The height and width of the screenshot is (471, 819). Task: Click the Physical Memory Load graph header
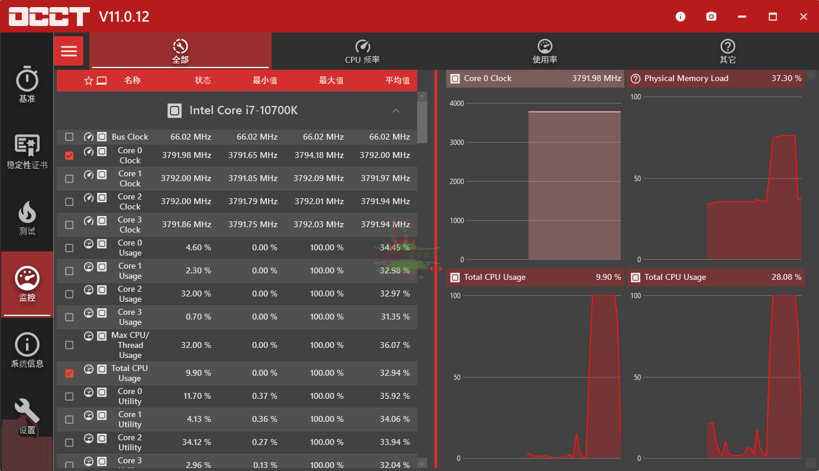tap(715, 79)
